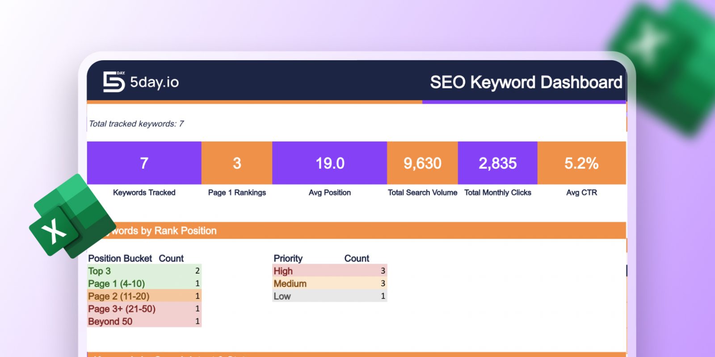Select the Page 1 Rankings label
The width and height of the screenshot is (715, 357).
[x=237, y=192]
